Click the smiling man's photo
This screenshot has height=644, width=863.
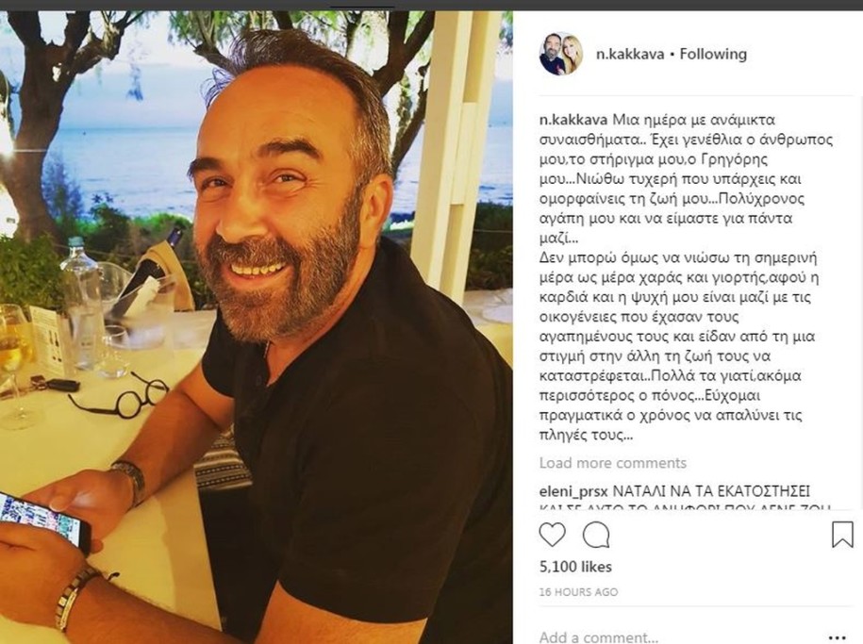pyautogui.click(x=257, y=327)
